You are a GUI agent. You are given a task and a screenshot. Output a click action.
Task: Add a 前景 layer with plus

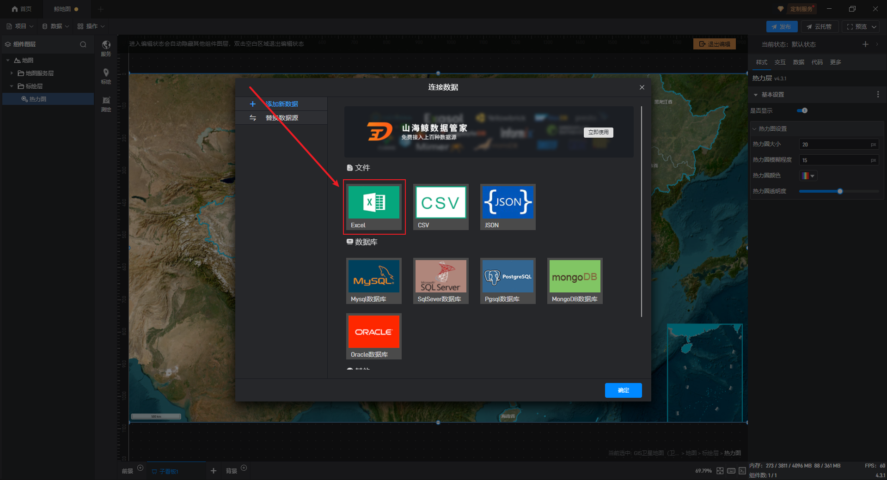[x=141, y=468]
